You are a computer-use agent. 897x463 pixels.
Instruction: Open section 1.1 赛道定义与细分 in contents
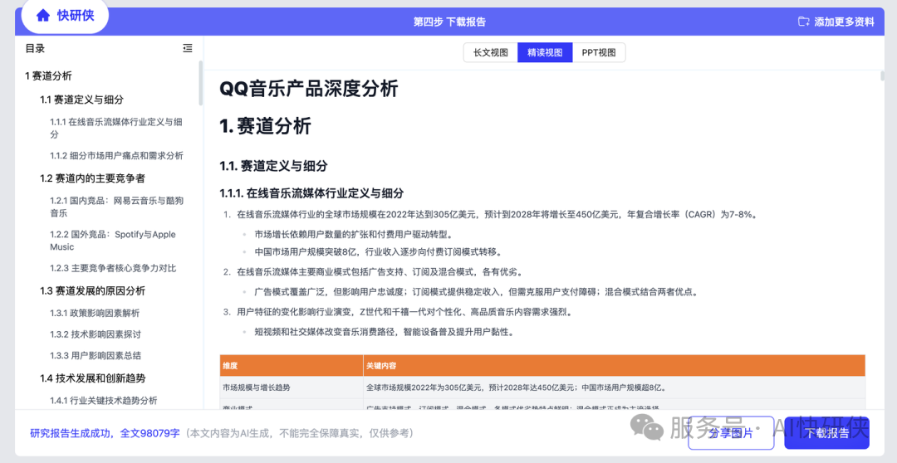81,100
